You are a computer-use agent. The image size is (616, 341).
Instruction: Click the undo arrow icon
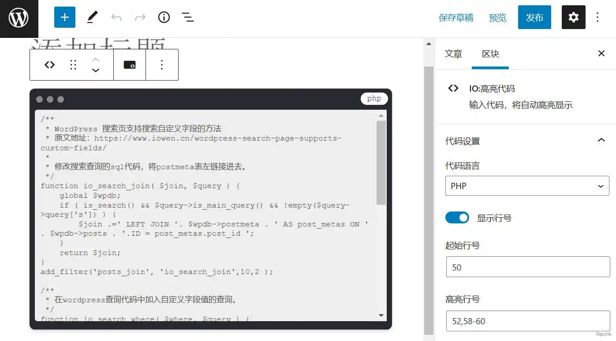coord(116,17)
